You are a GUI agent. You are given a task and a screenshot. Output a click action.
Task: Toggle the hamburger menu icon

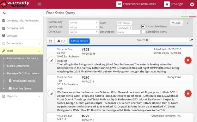coord(39,4)
